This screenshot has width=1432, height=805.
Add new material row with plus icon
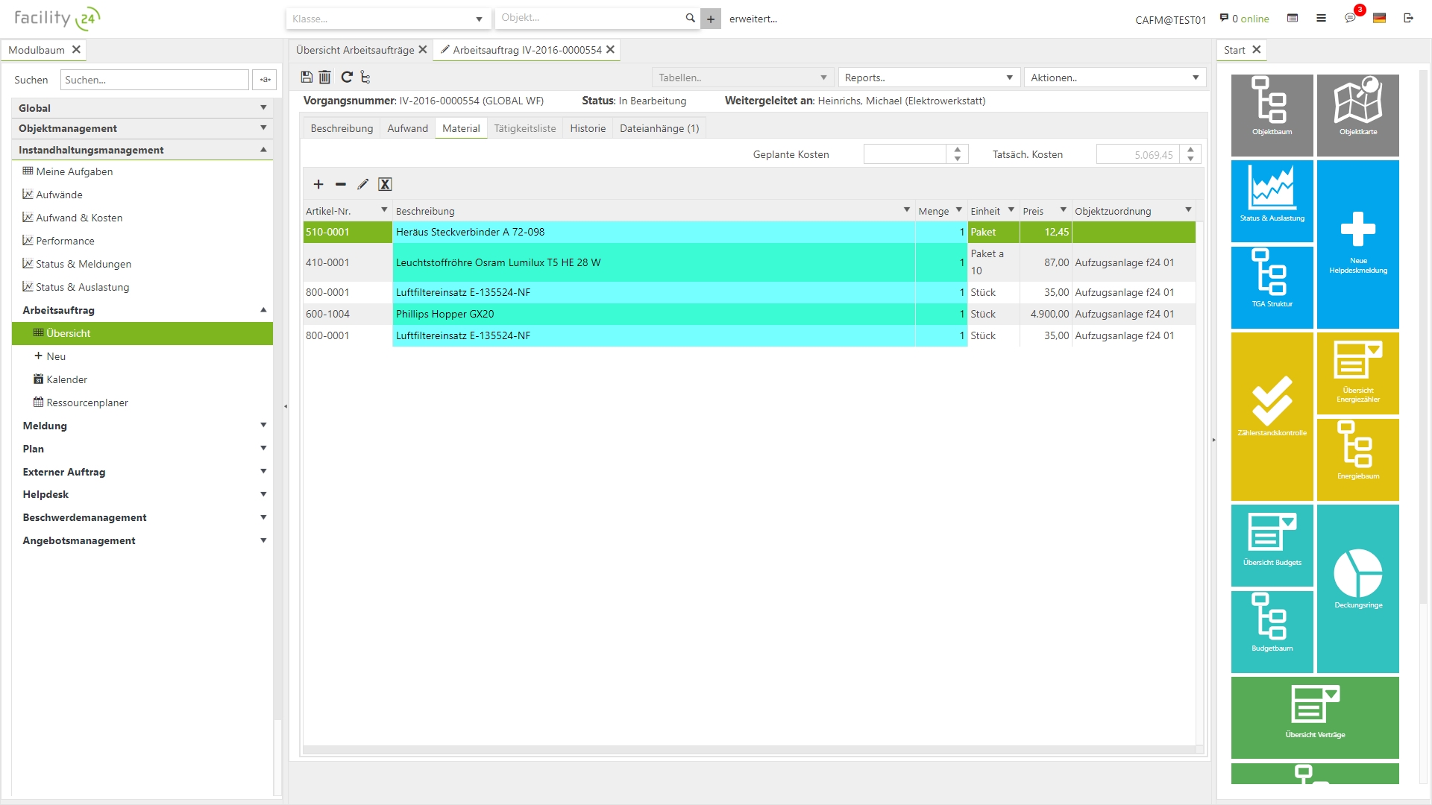(x=318, y=184)
